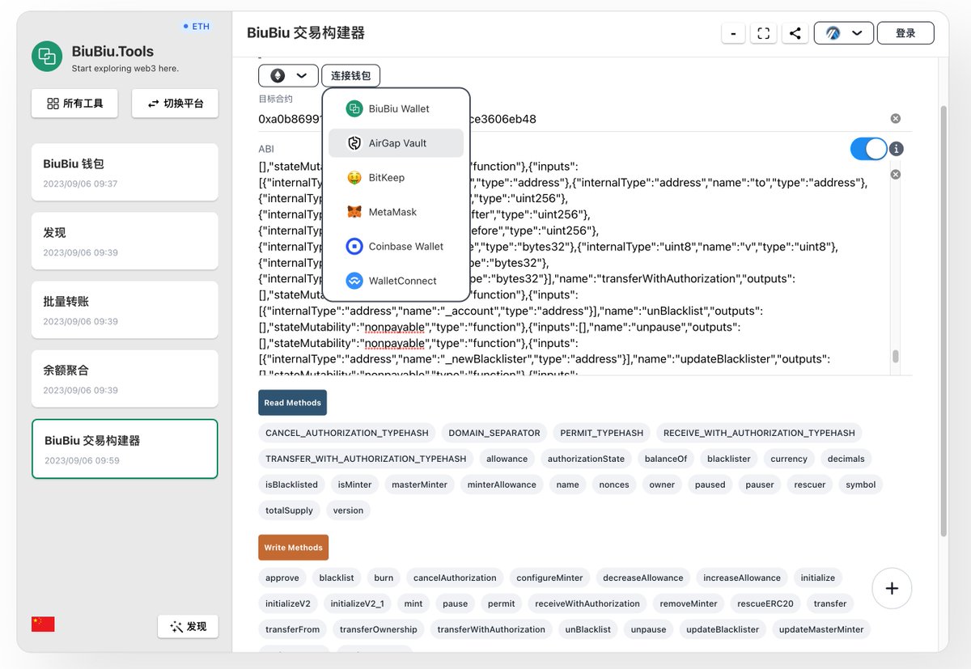Image resolution: width=971 pixels, height=669 pixels.
Task: Select the transferFrom write method
Action: 293,629
